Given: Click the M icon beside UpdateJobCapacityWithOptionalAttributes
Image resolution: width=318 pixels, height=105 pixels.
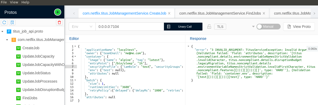Looking at the screenshot, I should 18,65.
